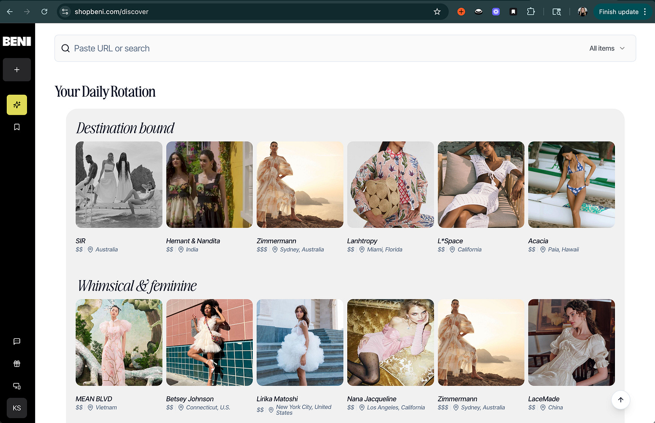Open the Discover sparkle icon

click(x=17, y=105)
